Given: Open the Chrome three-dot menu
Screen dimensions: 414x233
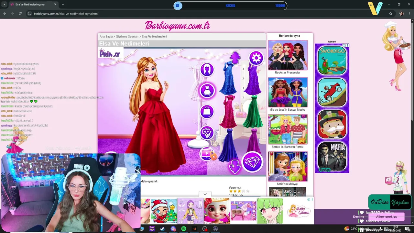Looking at the screenshot, I should 409,14.
